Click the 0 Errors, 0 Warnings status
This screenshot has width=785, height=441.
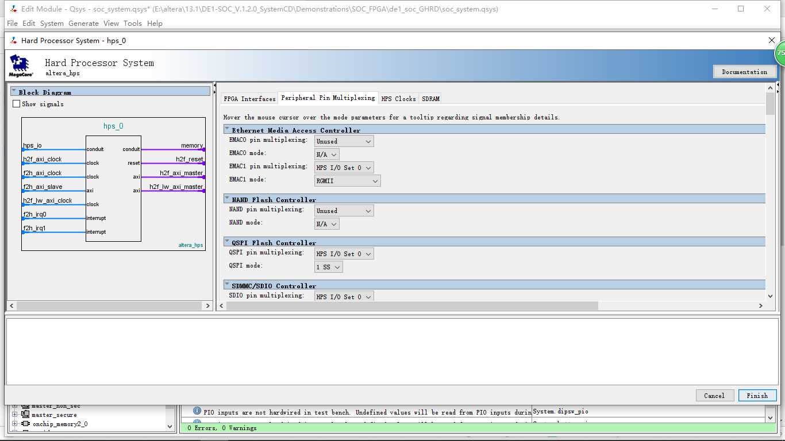222,428
